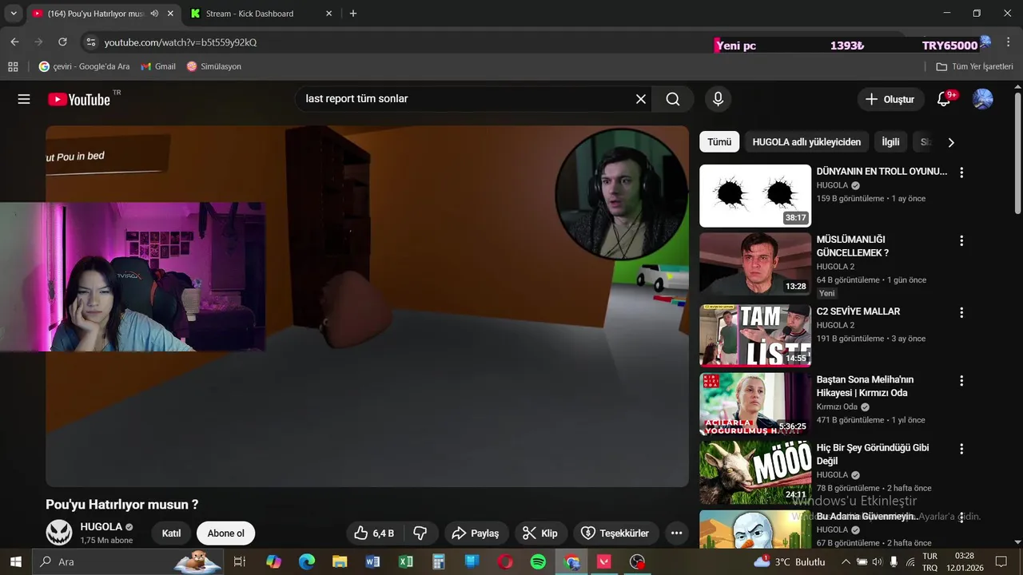Open Opera browser from taskbar
This screenshot has height=575, width=1023.
pos(505,561)
